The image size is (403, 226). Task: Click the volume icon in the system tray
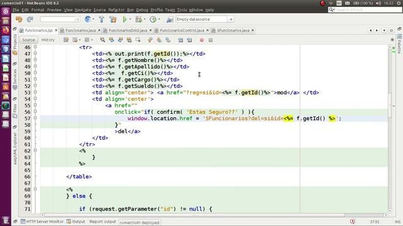pos(378,3)
